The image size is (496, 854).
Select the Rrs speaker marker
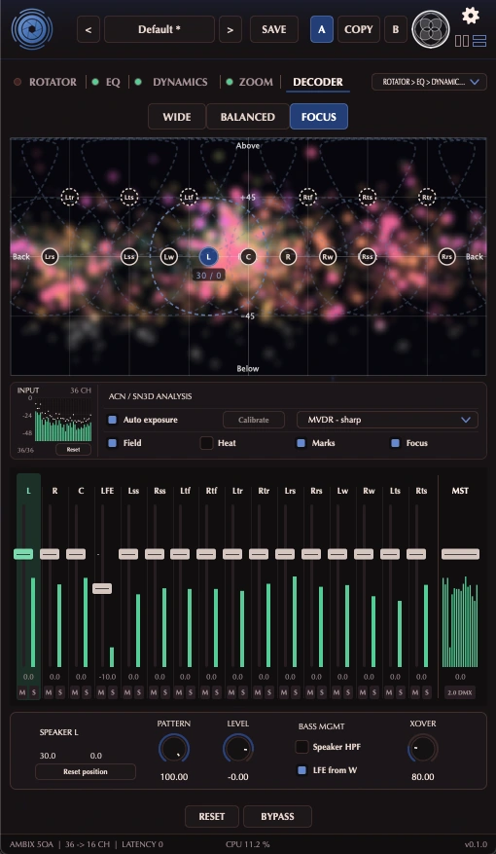[446, 256]
